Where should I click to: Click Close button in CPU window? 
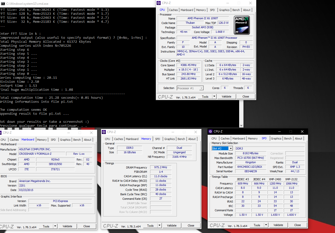coord(246,96)
